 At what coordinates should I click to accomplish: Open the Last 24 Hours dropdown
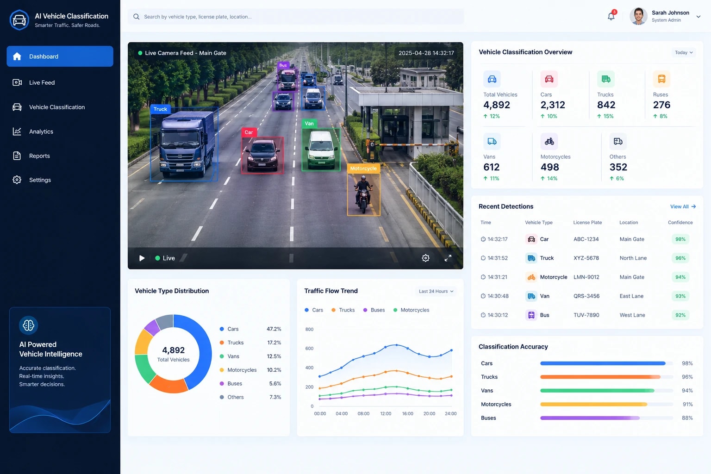(x=436, y=291)
